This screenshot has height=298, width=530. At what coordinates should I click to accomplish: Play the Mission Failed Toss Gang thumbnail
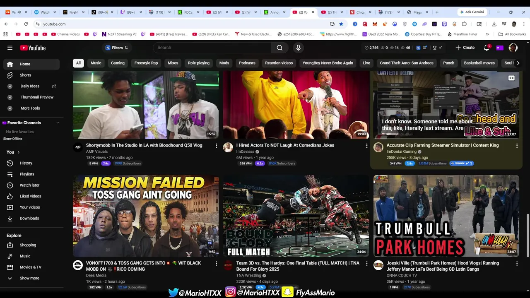tap(146, 216)
